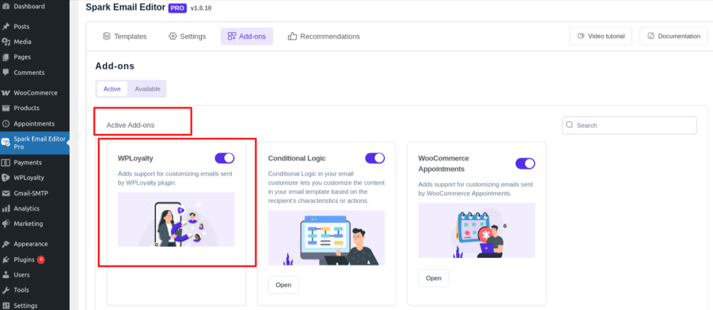Click the Pages icon in sidebar
713x310 pixels.
tap(6, 57)
